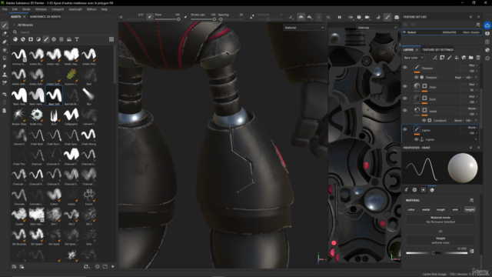This screenshot has width=492, height=277.
Task: Add a mask to the layer
Action: click(442, 58)
